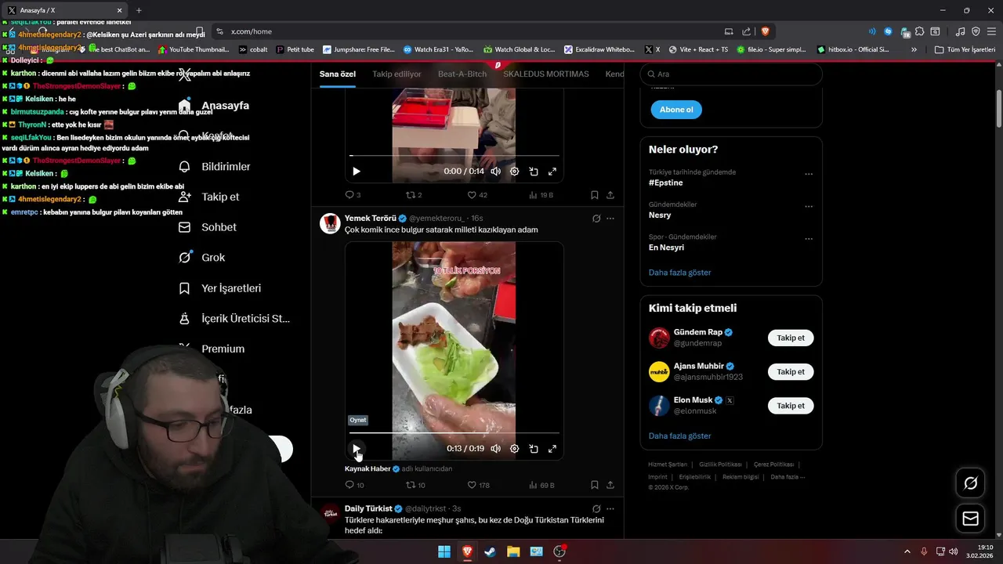This screenshot has height=564, width=1003.
Task: Go fullscreen on the 0:00 / 0:14 video
Action: [x=552, y=172]
